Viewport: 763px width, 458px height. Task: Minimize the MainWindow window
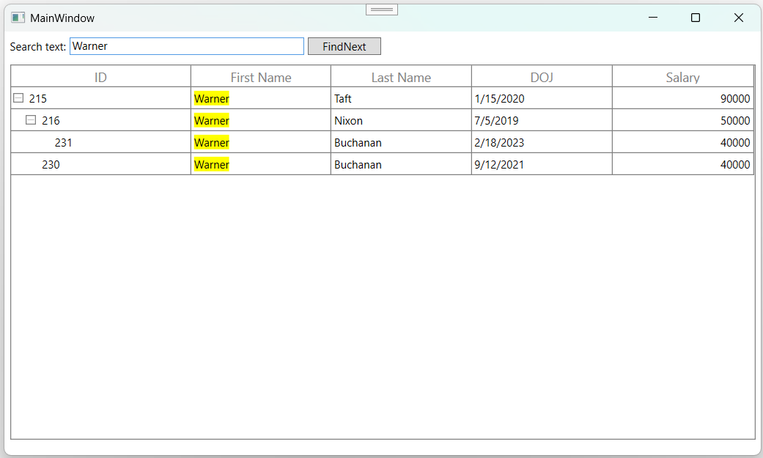[x=653, y=18]
